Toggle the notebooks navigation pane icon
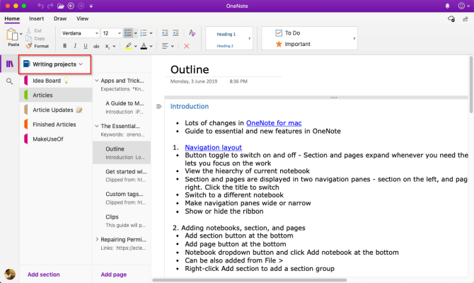This screenshot has width=474, height=283. click(10, 64)
